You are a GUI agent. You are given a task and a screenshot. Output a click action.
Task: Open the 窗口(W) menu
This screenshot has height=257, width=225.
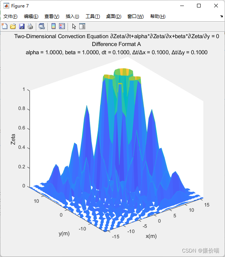pos(136,16)
